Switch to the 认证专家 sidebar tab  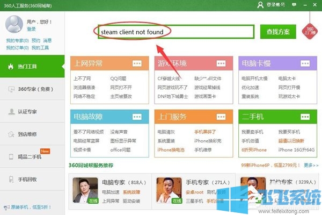(28, 112)
